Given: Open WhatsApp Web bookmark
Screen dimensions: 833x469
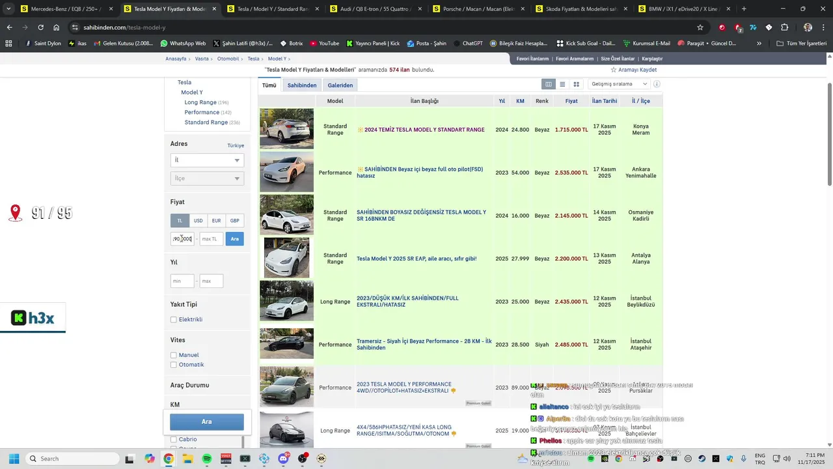Looking at the screenshot, I should (183, 44).
